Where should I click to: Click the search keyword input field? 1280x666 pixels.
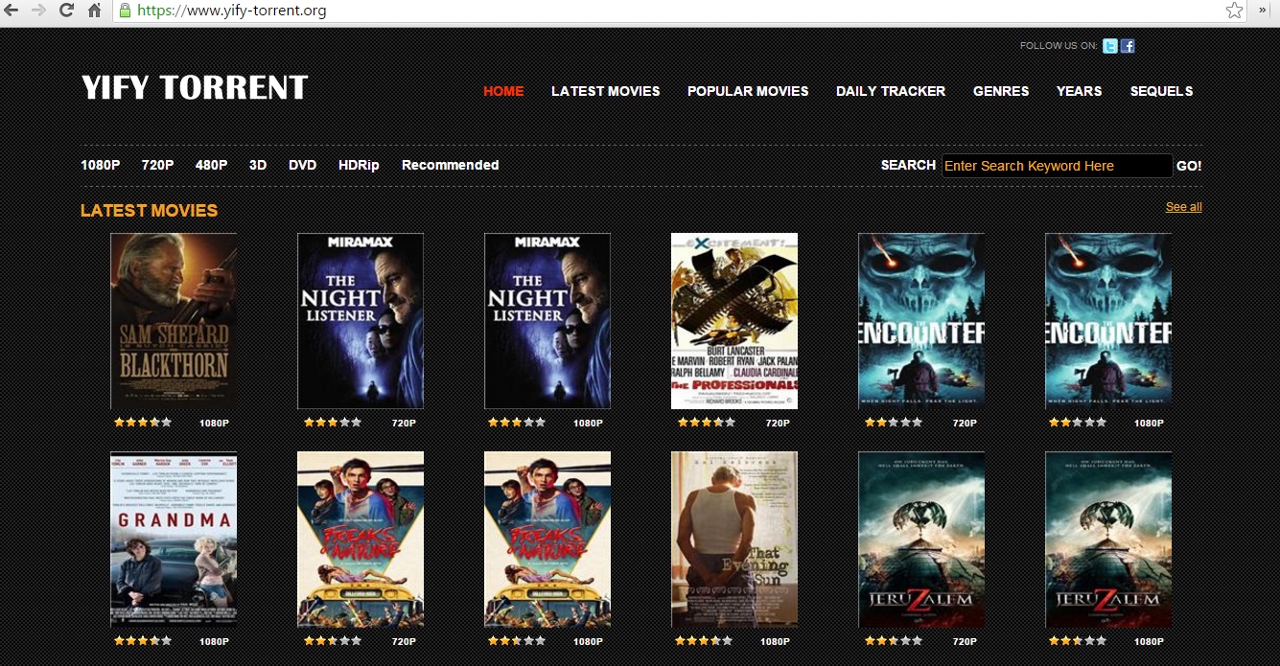click(x=1057, y=166)
